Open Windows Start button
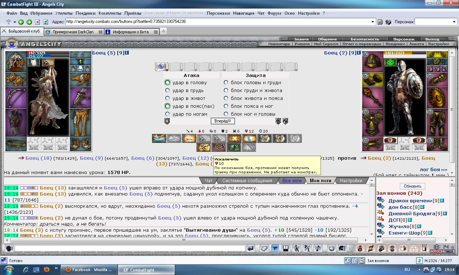This screenshot has width=459, height=275. point(9,269)
